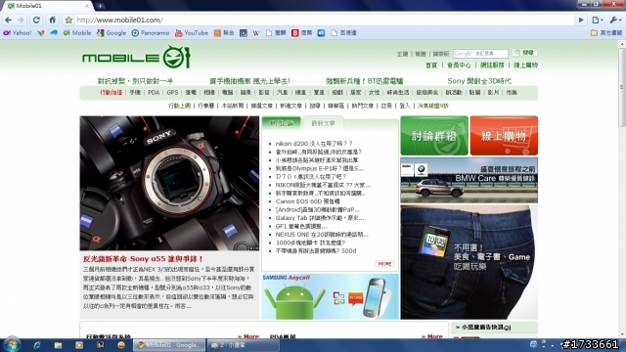This screenshot has height=352, width=626.
Task: Open the '[Android]' 3D article link
Action: [317, 209]
